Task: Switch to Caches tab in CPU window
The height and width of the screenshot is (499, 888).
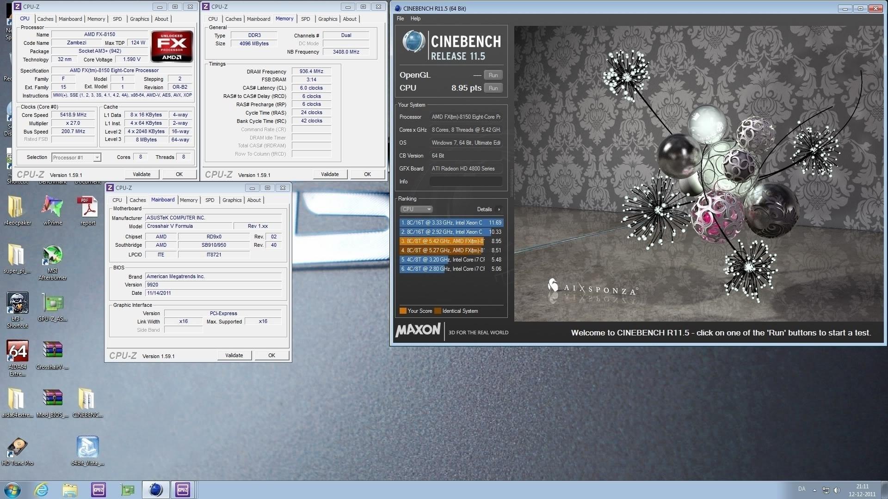Action: [45, 19]
